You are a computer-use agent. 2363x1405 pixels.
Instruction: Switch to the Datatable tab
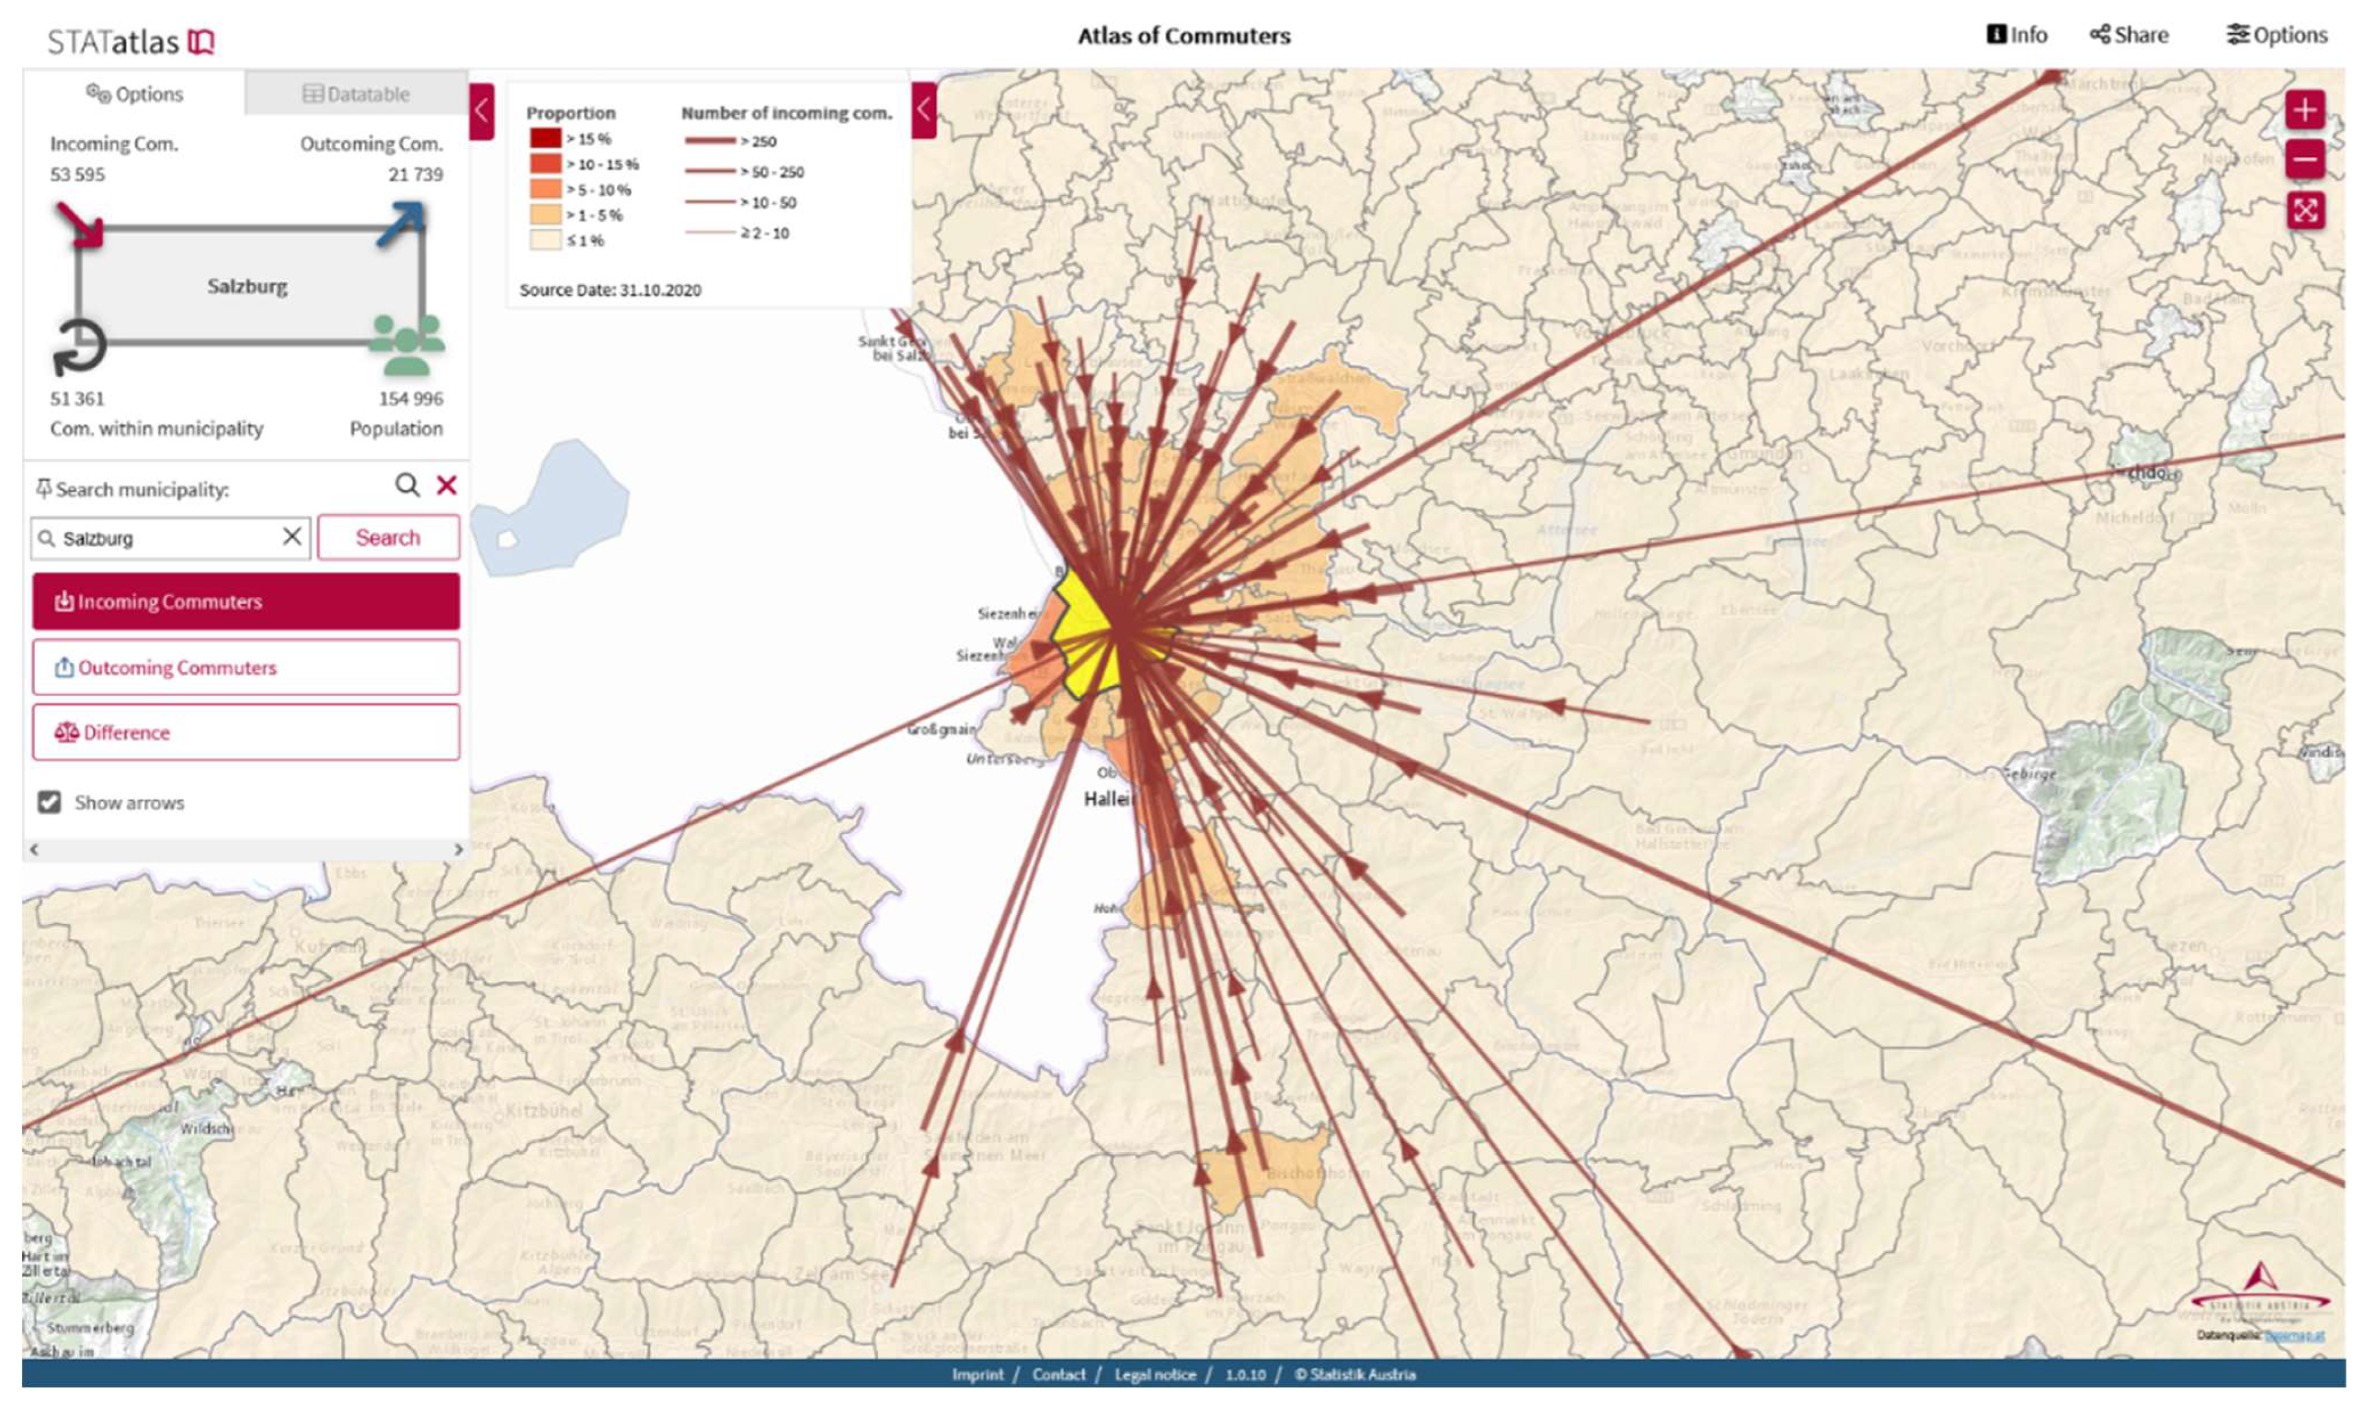click(356, 94)
